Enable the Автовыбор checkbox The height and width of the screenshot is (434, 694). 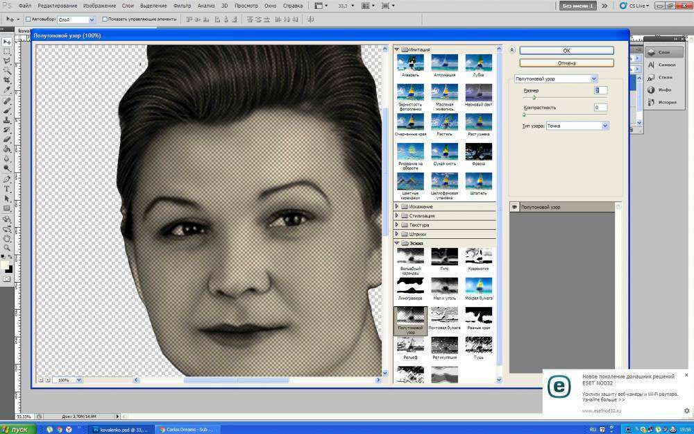tap(28, 19)
